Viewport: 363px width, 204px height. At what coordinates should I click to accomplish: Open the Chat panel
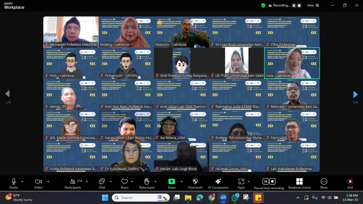coord(102,183)
